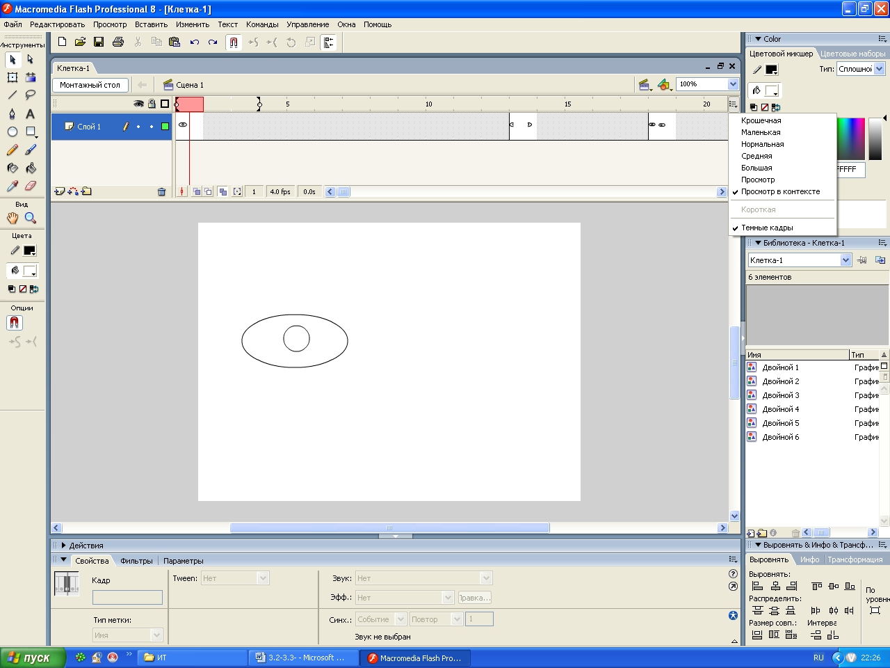Click the Open file toolbar icon
The height and width of the screenshot is (668, 890).
coord(80,42)
